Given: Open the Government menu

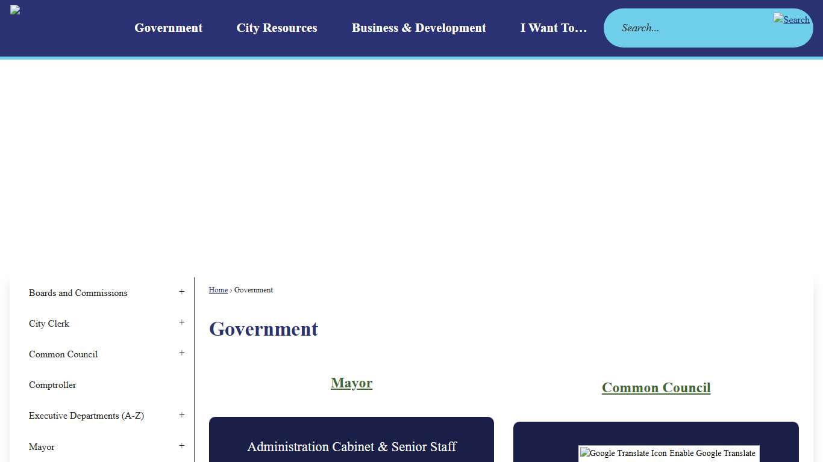Looking at the screenshot, I should (168, 28).
